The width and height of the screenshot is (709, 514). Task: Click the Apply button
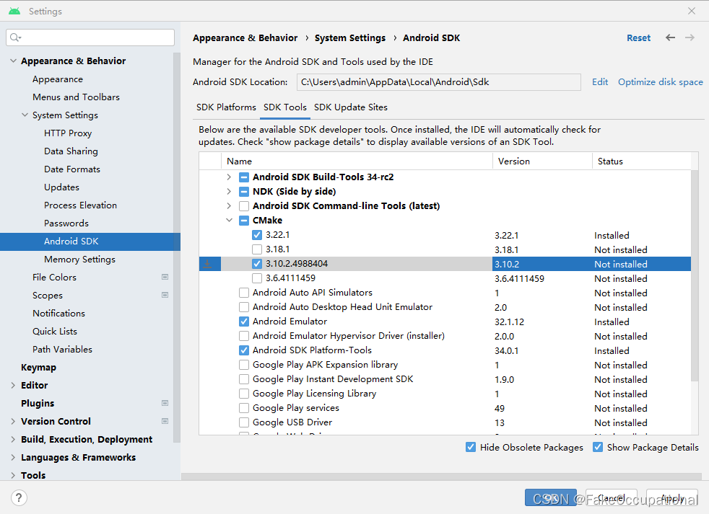(x=672, y=497)
